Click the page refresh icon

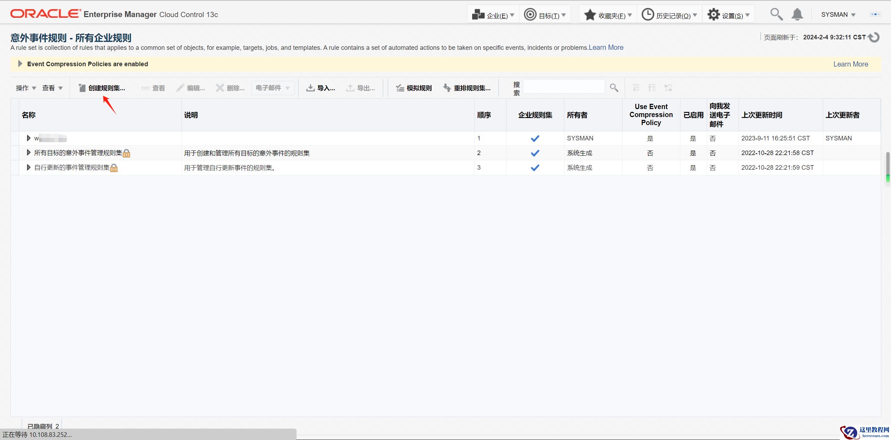(x=874, y=37)
